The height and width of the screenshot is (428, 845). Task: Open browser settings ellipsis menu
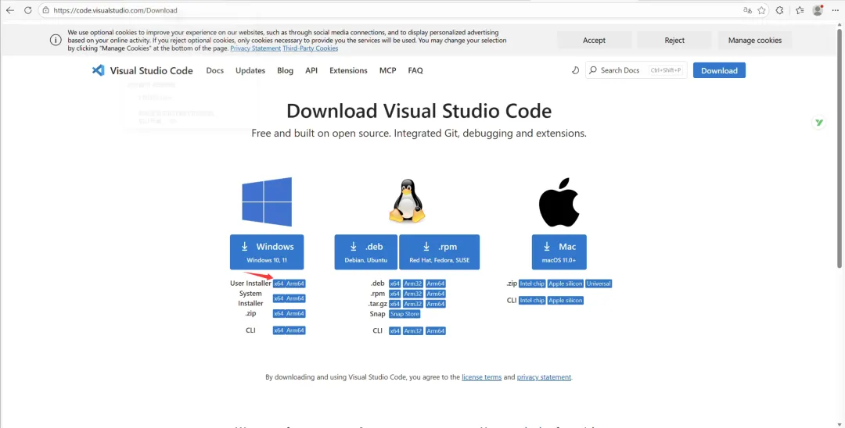pyautogui.click(x=836, y=10)
